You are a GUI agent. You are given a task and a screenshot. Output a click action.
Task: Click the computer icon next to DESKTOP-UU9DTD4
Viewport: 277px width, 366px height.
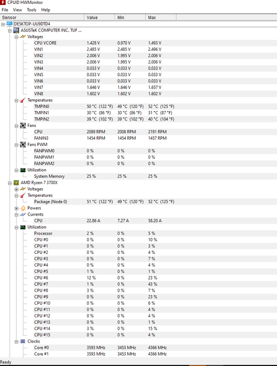coord(10,24)
